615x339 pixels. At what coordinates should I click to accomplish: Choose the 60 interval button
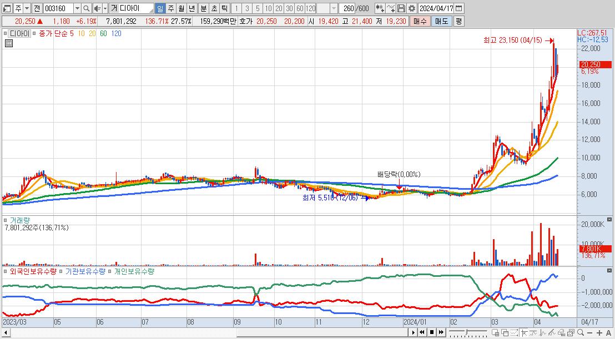300,8
